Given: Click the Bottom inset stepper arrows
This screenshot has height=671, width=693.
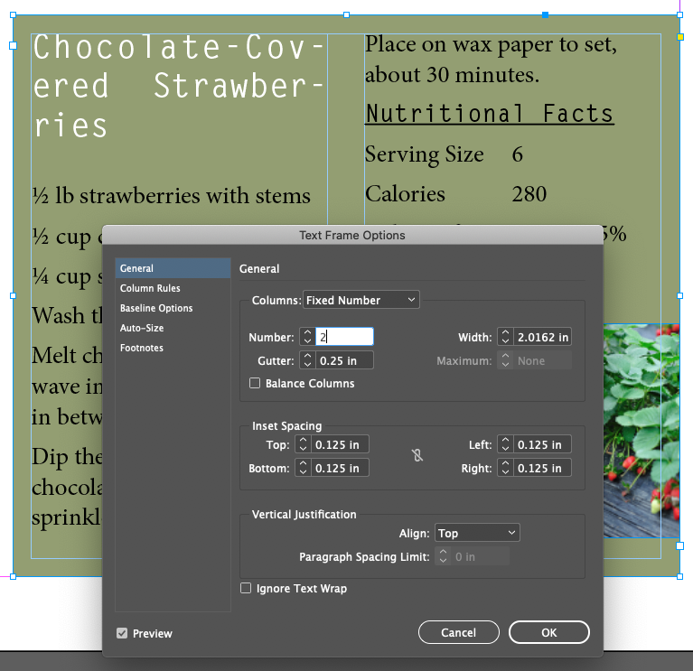Looking at the screenshot, I should 303,468.
